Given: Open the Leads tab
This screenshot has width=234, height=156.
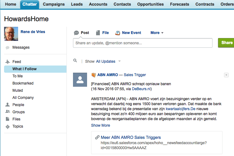Looking at the screenshot, I should (77, 4).
